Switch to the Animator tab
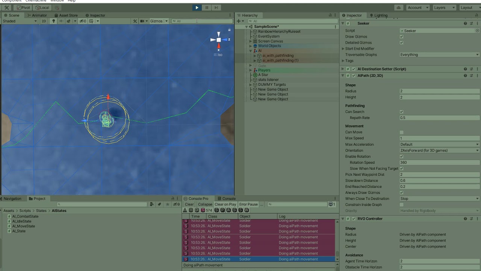The width and height of the screenshot is (481, 271). coord(37,15)
